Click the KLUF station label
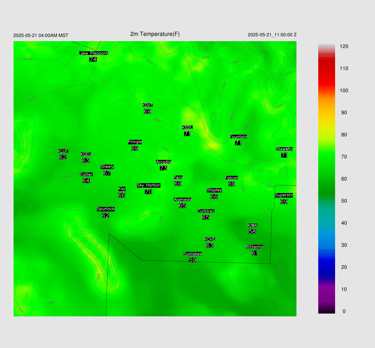This screenshot has width=375, height=348. (x=63, y=151)
